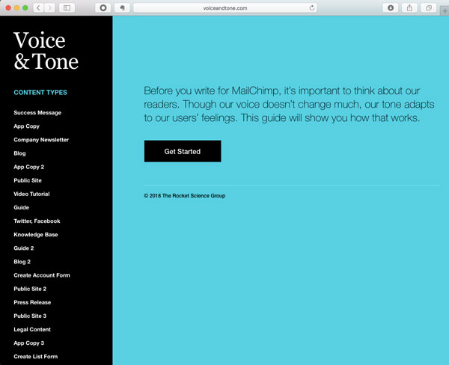This screenshot has width=449, height=365.
Task: Open the Downloads button in toolbar
Action: [x=391, y=7]
